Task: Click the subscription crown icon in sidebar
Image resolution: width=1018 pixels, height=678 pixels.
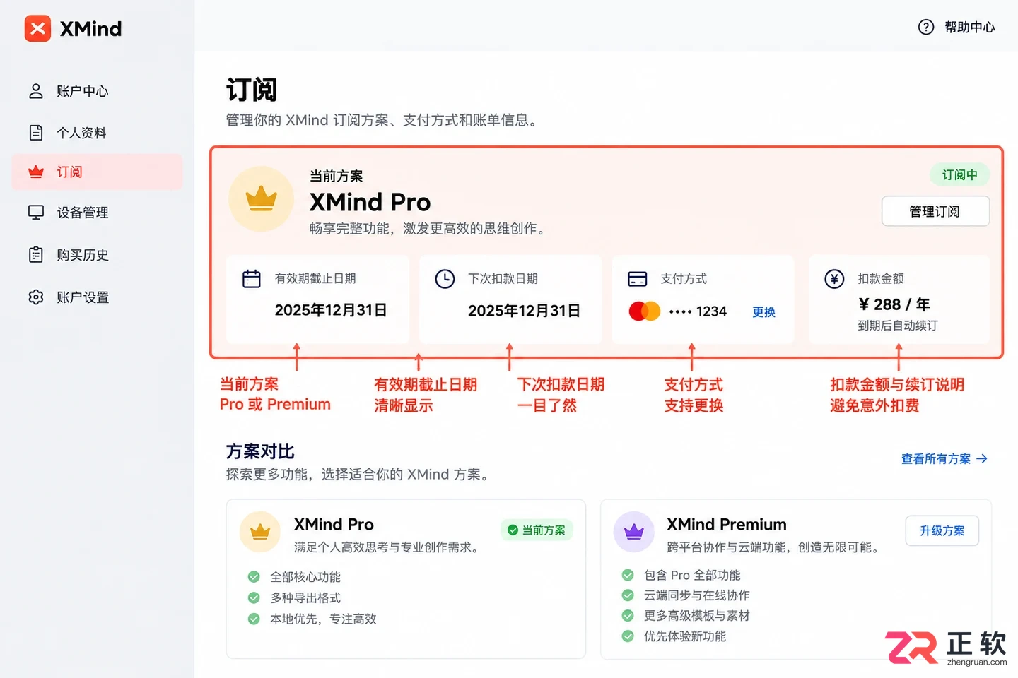Action: (x=36, y=172)
